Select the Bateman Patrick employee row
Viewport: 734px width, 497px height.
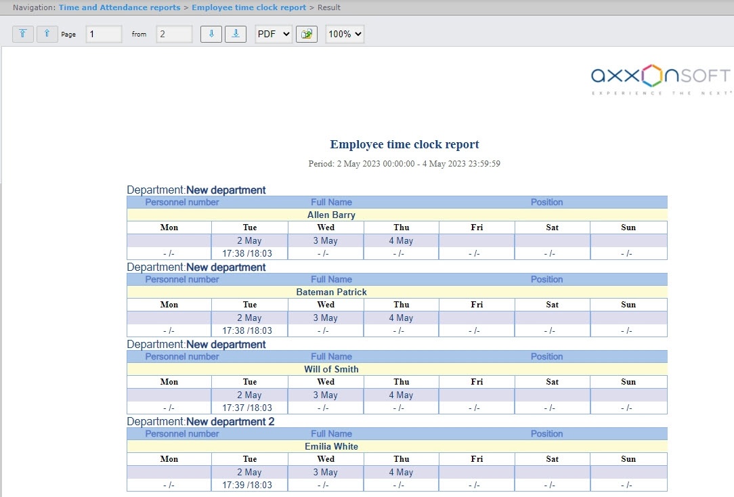[331, 293]
